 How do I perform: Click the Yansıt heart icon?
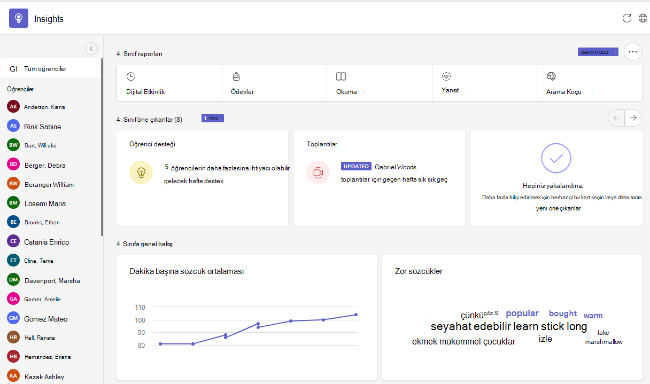(x=446, y=76)
